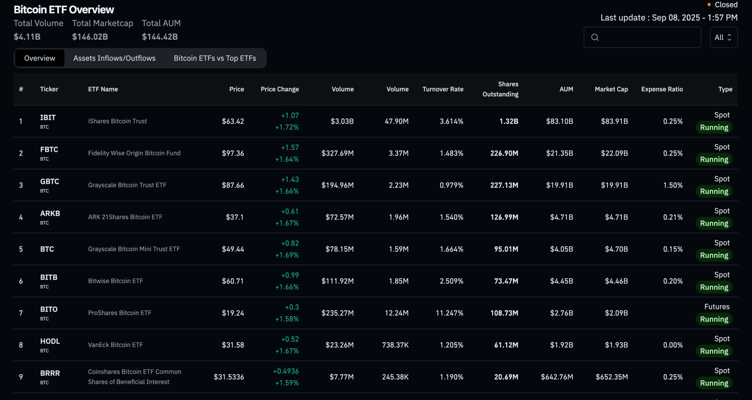
Task: Click the $83.10B AUM cell
Action: (x=559, y=121)
